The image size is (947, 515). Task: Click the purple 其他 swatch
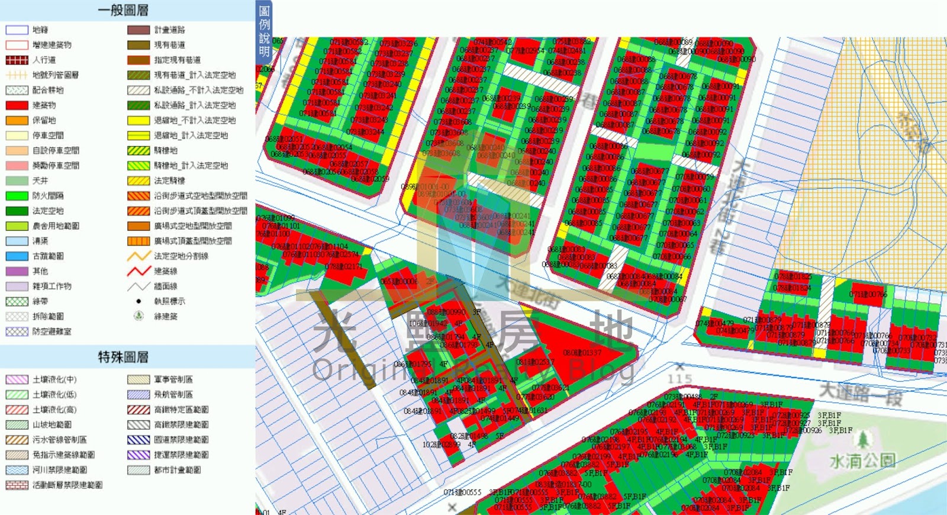17,271
